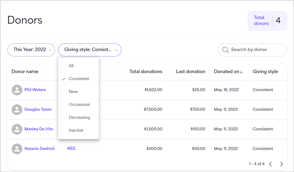
Task: Click last donation $50.00
Action: 199,149
